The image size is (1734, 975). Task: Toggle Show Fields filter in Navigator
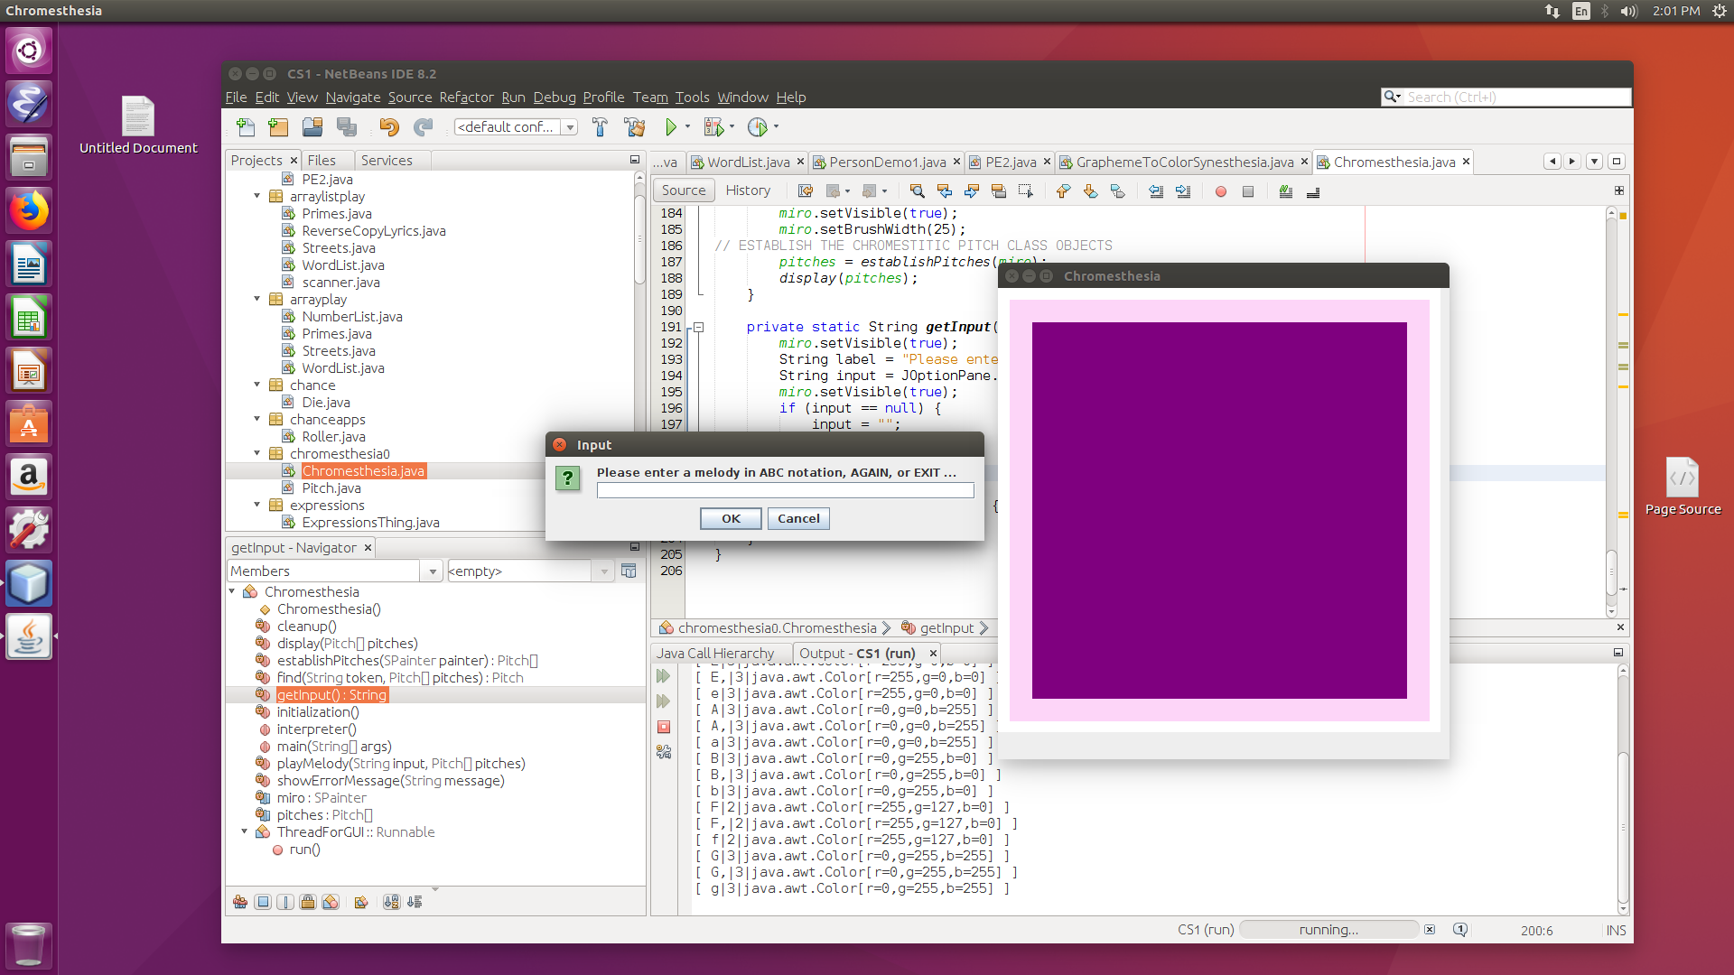coord(263,902)
